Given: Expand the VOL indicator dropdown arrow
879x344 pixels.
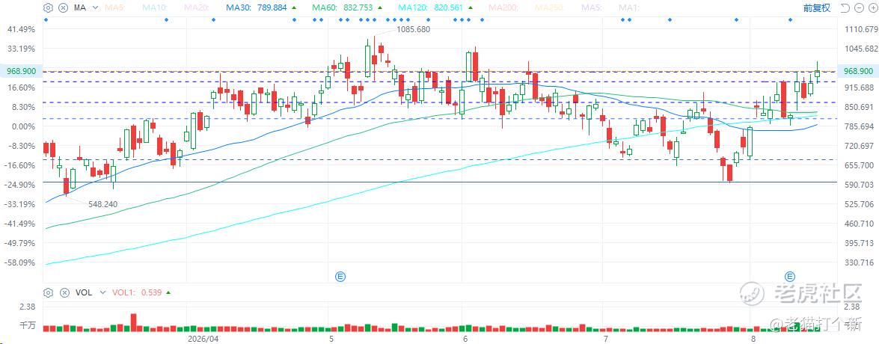Looking at the screenshot, I should pyautogui.click(x=103, y=292).
